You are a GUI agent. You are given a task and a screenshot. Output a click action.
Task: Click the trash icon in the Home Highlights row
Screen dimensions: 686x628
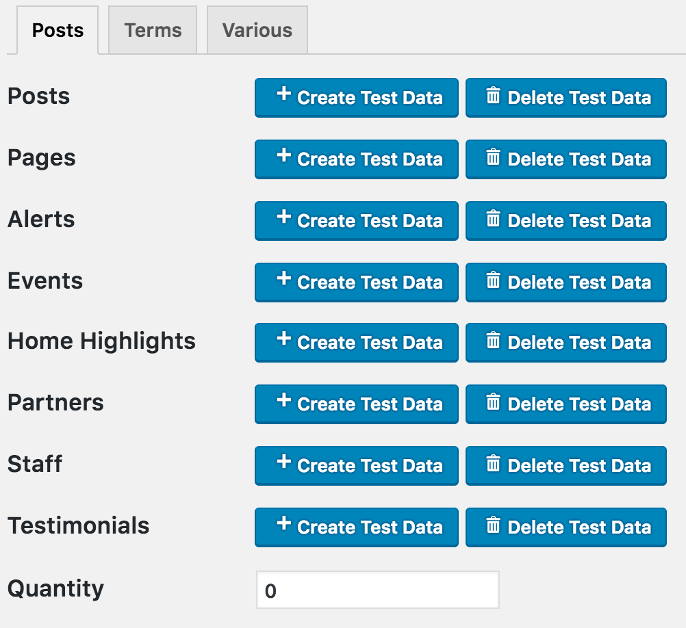point(493,341)
